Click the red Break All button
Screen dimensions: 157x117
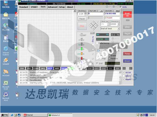[x=127, y=15]
